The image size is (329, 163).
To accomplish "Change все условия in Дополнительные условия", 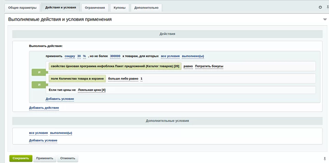I will pos(38,133).
